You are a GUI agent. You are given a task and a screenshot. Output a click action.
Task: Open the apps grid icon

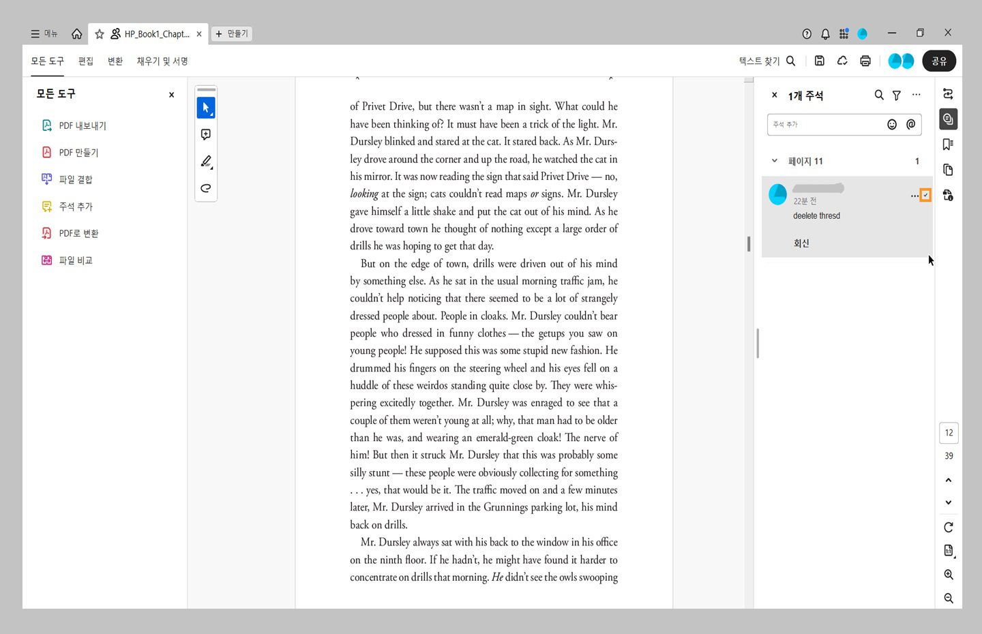(x=844, y=33)
